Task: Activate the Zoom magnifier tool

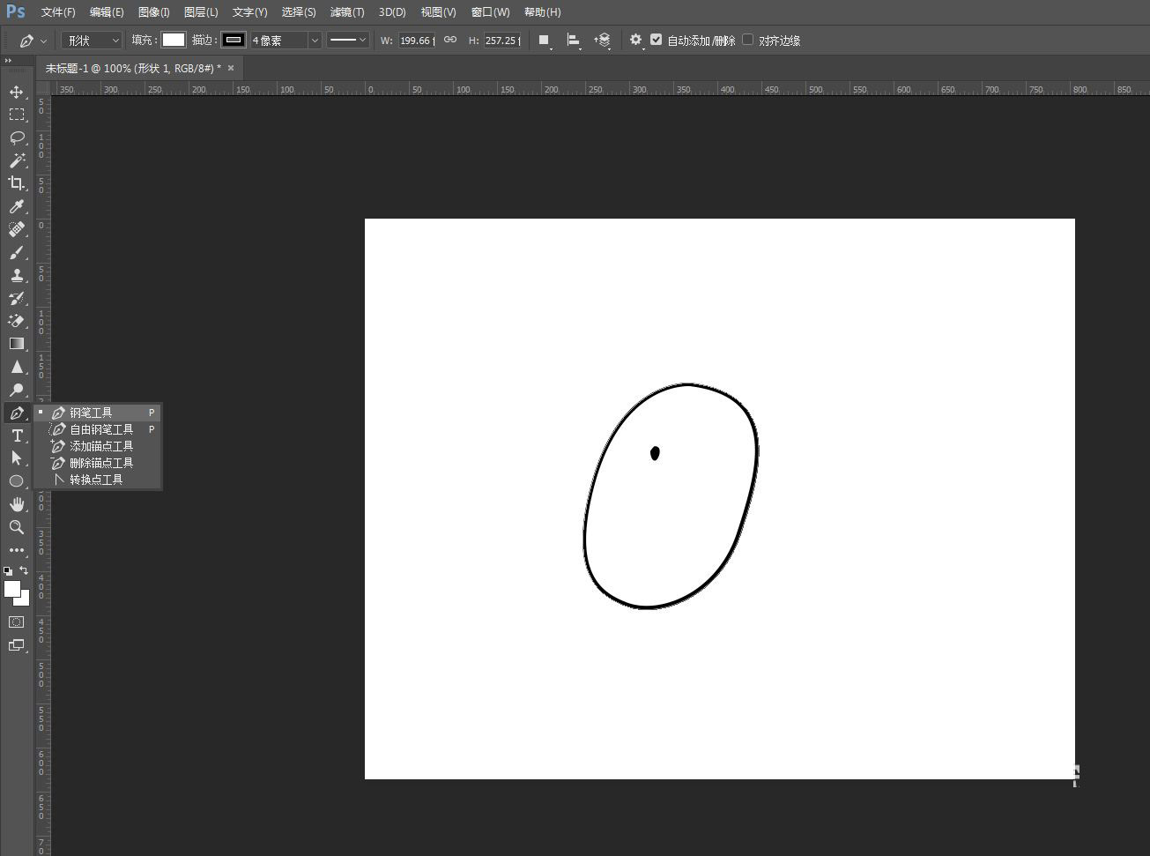Action: (16, 527)
